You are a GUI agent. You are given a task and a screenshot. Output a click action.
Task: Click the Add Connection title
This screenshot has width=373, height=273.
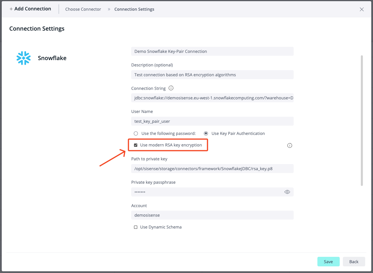click(30, 9)
